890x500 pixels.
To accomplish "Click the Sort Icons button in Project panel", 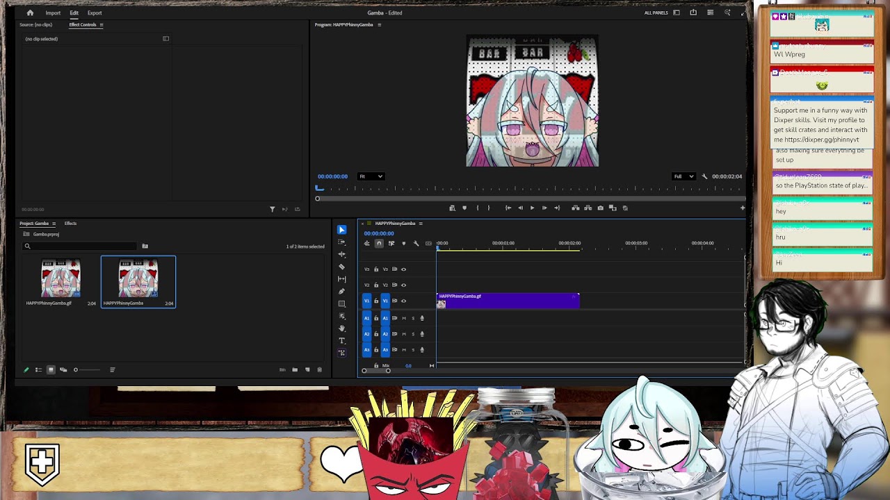I will click(112, 369).
